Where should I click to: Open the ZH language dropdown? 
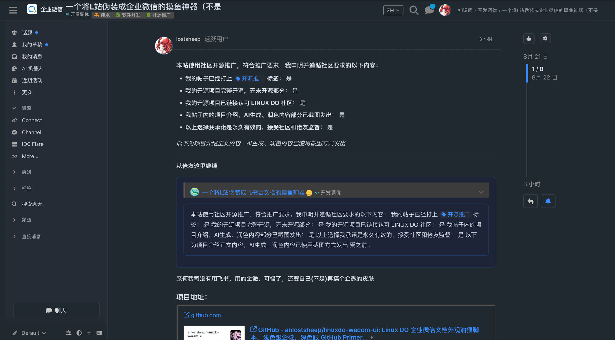tap(393, 10)
